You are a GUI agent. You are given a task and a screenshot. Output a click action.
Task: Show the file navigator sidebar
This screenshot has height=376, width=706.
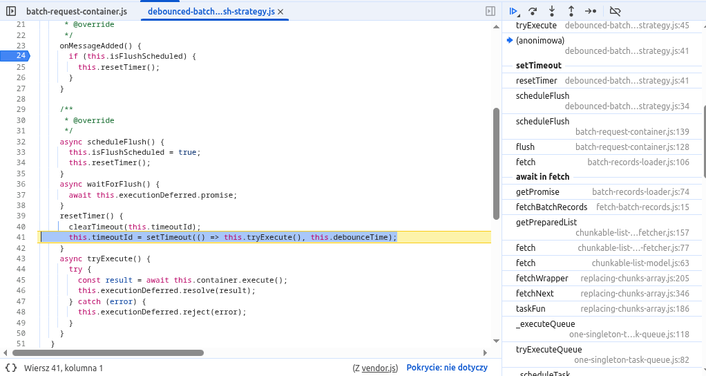(x=11, y=12)
